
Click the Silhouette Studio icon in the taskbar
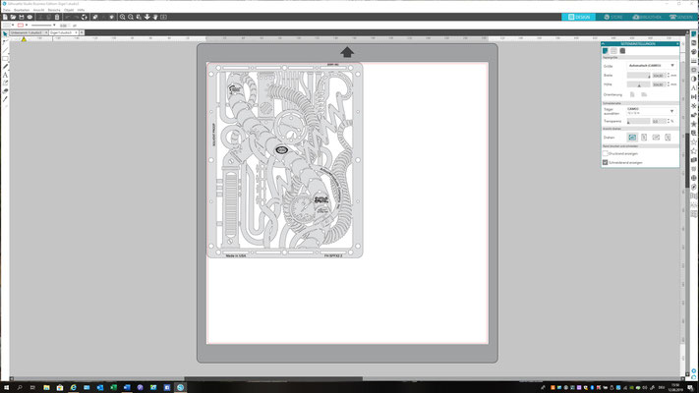180,388
